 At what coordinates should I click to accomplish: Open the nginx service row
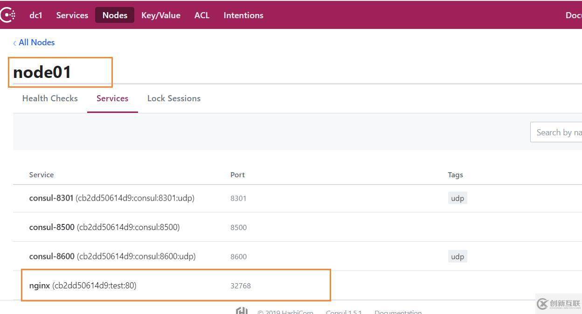(x=298, y=285)
